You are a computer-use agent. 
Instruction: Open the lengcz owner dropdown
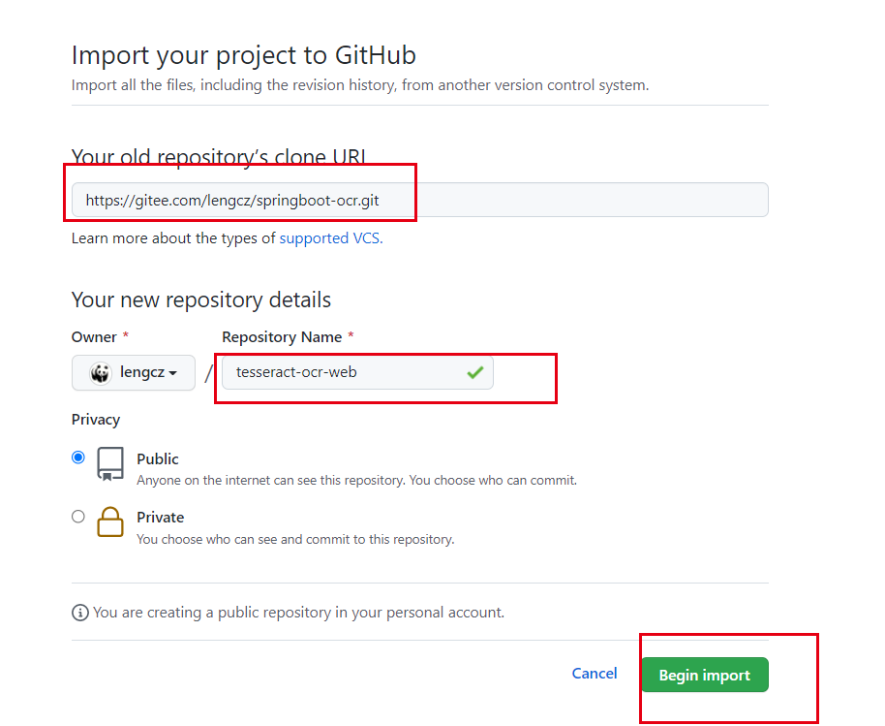pyautogui.click(x=134, y=372)
